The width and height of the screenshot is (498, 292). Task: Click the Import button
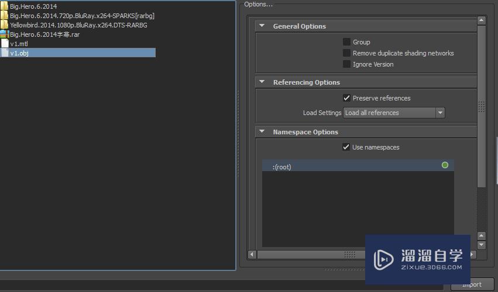coord(472,285)
